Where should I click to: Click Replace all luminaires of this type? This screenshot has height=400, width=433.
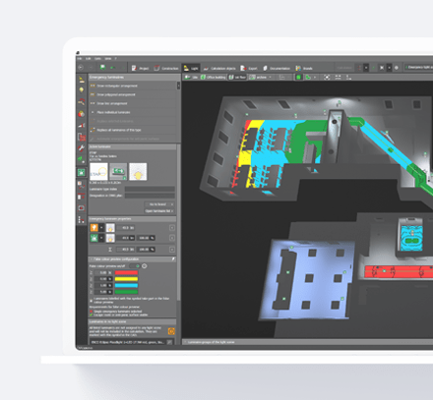tap(133, 130)
